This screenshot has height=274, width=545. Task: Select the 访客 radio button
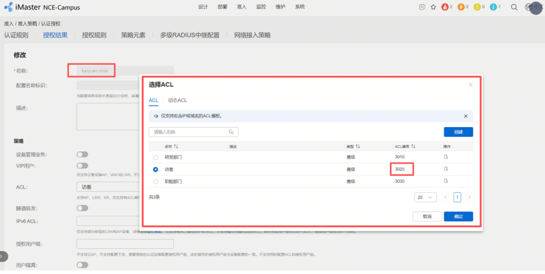(155, 170)
